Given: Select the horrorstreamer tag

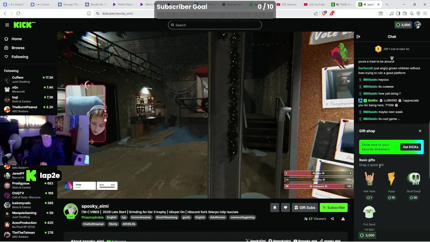Looking at the screenshot, I should (141, 217).
